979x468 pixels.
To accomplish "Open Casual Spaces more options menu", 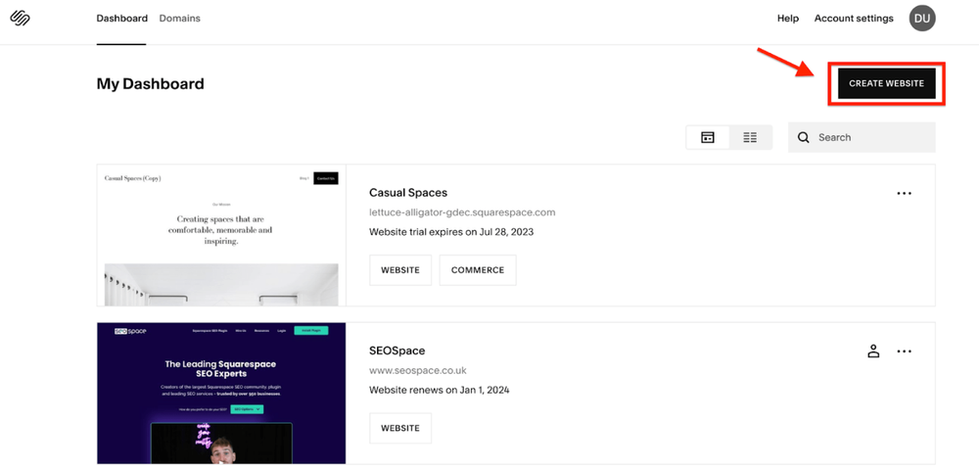I will coord(904,194).
